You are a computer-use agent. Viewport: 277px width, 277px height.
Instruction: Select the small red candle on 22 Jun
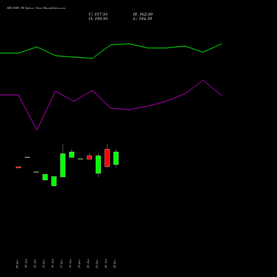tap(89, 157)
